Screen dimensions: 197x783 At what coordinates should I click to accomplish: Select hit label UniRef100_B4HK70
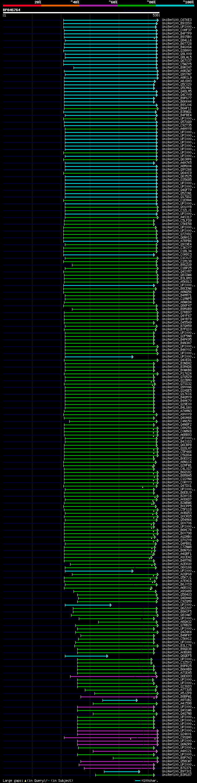coord(177,401)
